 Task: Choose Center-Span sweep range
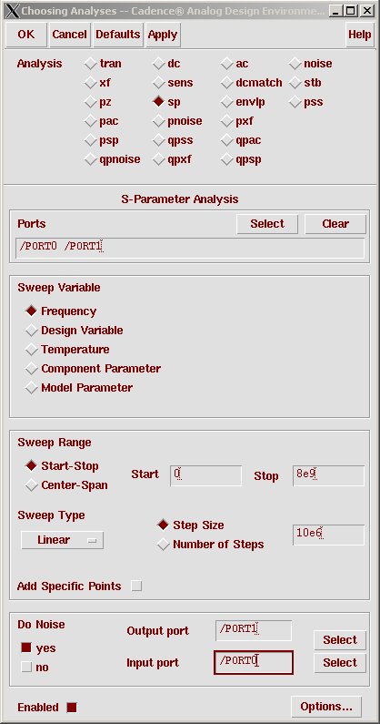[31, 485]
